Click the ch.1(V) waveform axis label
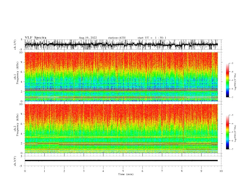 (15, 45)
